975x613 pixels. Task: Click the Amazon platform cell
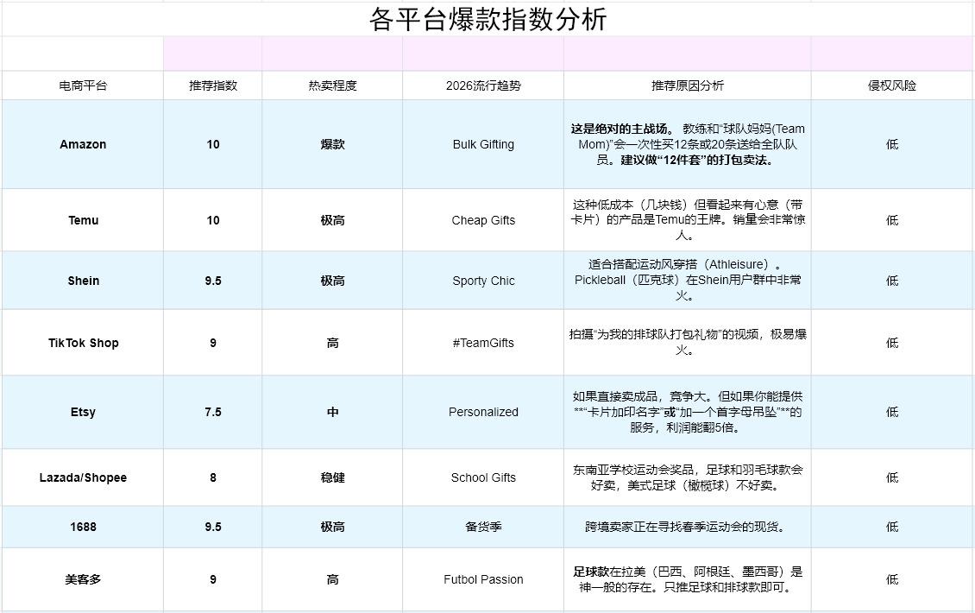83,144
